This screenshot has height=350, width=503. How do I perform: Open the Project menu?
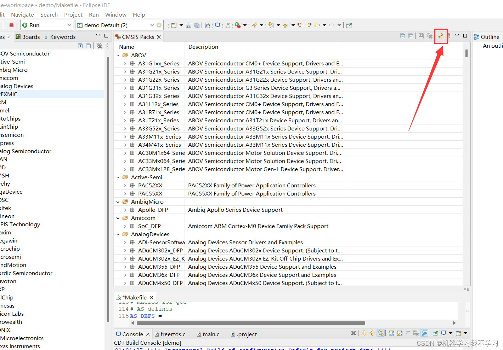pos(73,14)
